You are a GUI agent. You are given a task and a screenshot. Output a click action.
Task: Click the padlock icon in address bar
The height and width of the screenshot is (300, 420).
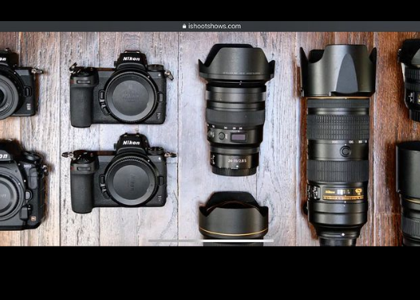tap(184, 26)
